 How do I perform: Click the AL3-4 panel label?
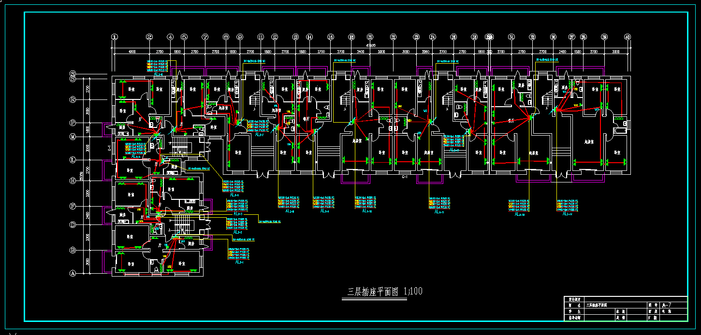pos(234,195)
